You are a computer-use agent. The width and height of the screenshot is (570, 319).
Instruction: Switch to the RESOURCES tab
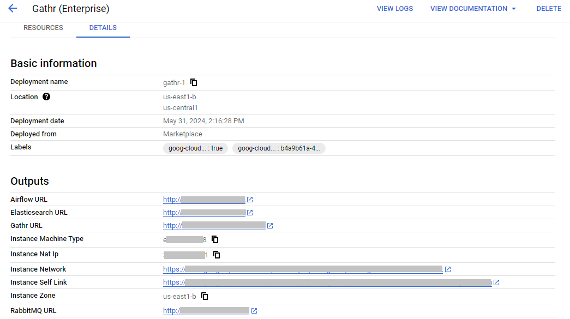coord(43,27)
